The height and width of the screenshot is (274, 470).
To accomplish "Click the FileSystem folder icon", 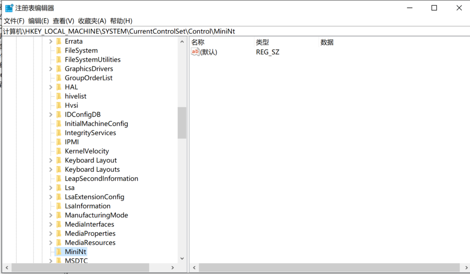I will [x=59, y=50].
